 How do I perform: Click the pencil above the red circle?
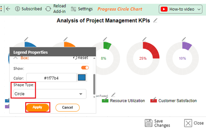(x=144, y=39)
